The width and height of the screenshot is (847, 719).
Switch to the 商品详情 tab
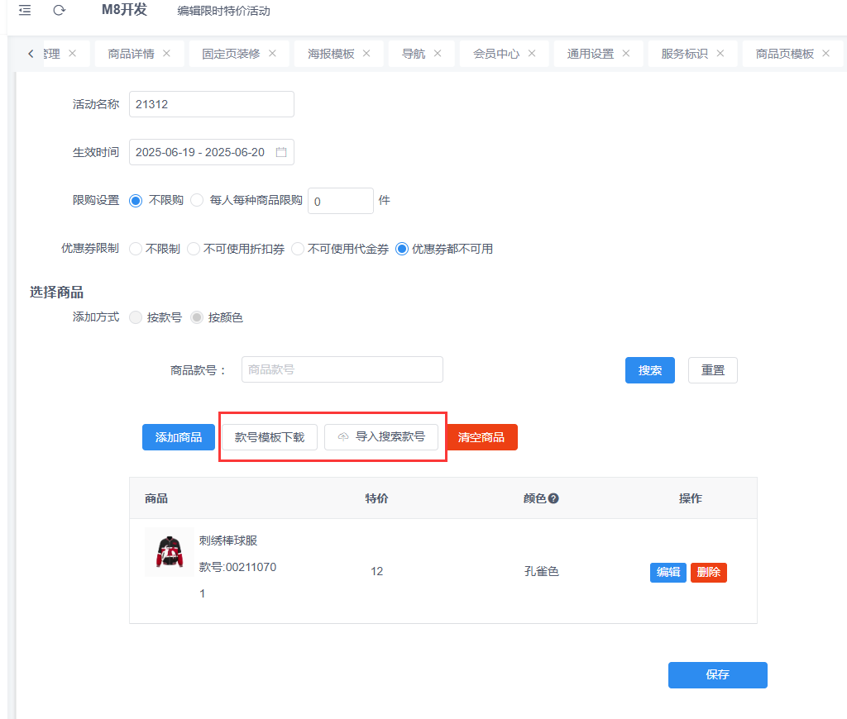click(x=131, y=54)
